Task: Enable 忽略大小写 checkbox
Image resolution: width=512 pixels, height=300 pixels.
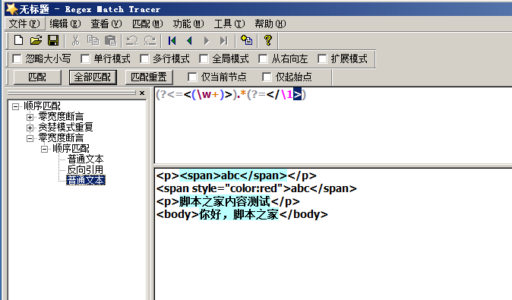Action: pos(17,58)
